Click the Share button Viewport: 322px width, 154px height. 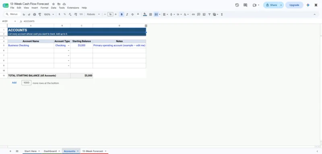click(x=271, y=5)
